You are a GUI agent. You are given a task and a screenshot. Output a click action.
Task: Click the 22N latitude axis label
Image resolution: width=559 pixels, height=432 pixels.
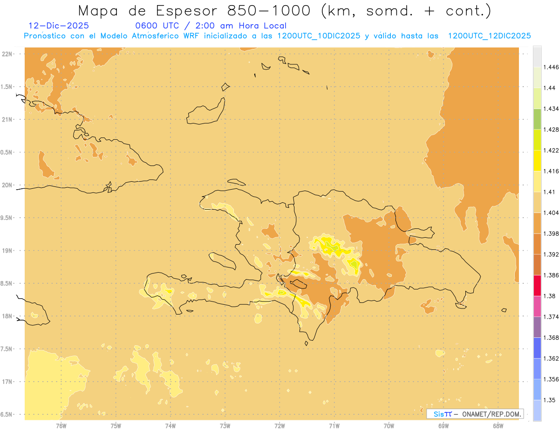click(x=8, y=54)
